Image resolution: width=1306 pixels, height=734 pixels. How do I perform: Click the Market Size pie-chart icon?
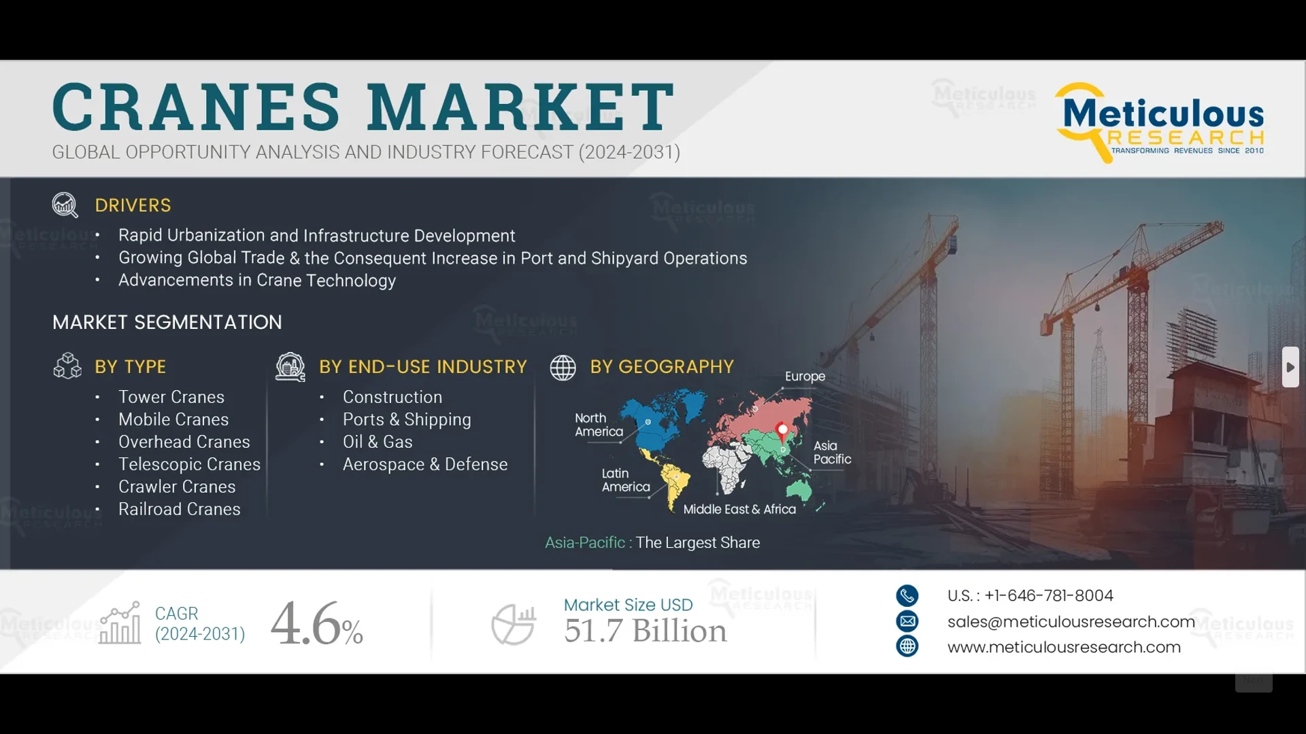[x=515, y=624]
